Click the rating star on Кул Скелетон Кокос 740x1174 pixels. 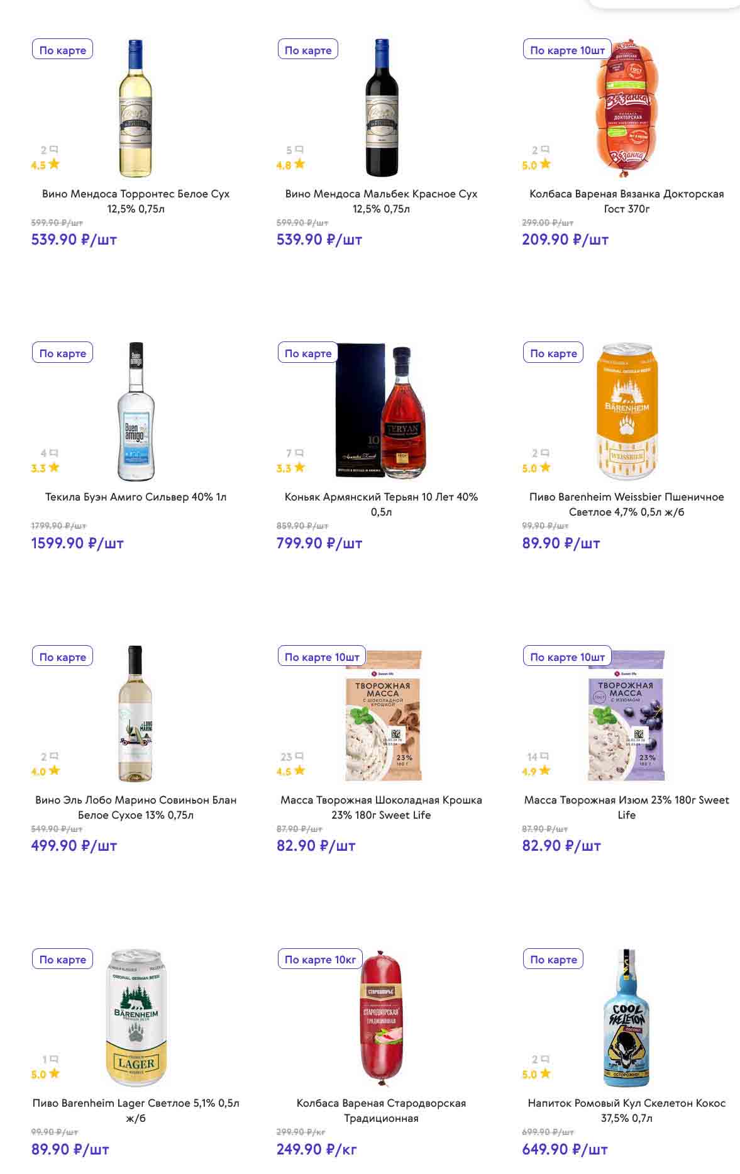pyautogui.click(x=545, y=1073)
